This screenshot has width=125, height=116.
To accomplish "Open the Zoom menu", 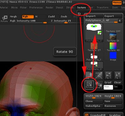I will point(115,7).
